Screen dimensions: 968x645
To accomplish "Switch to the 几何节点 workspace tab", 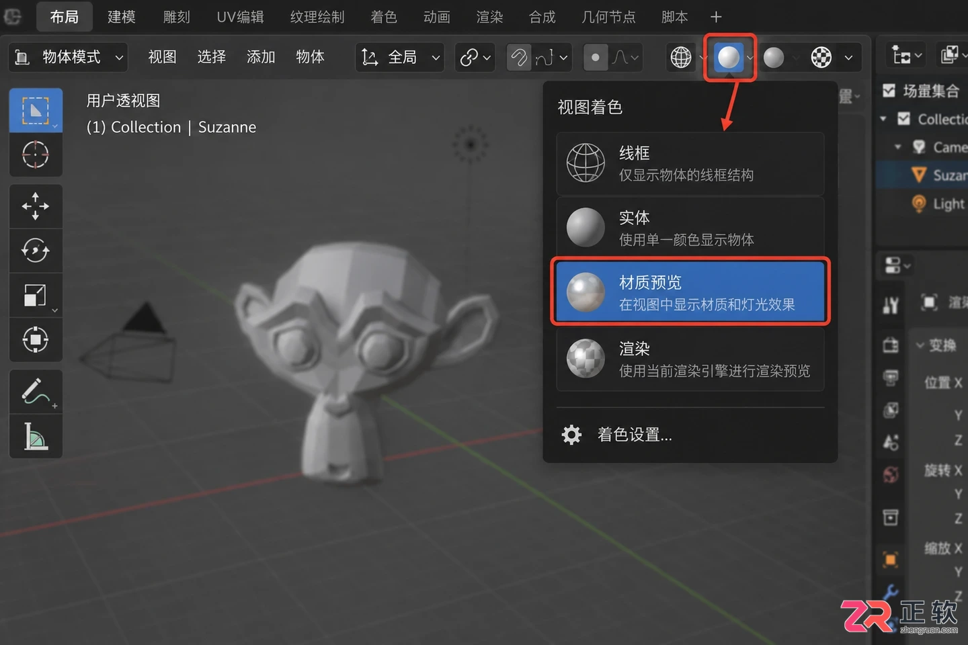I will coord(608,17).
